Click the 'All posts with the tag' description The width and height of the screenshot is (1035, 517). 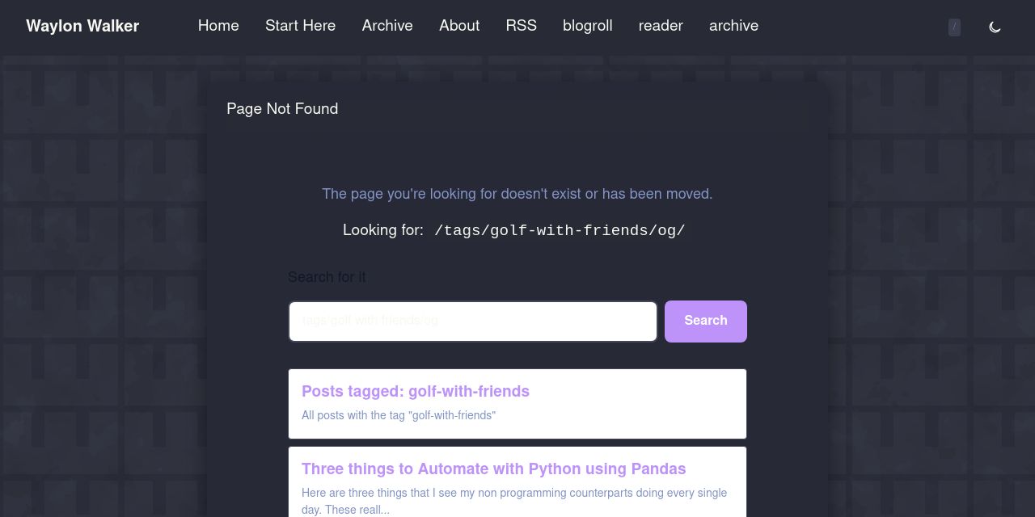click(399, 415)
